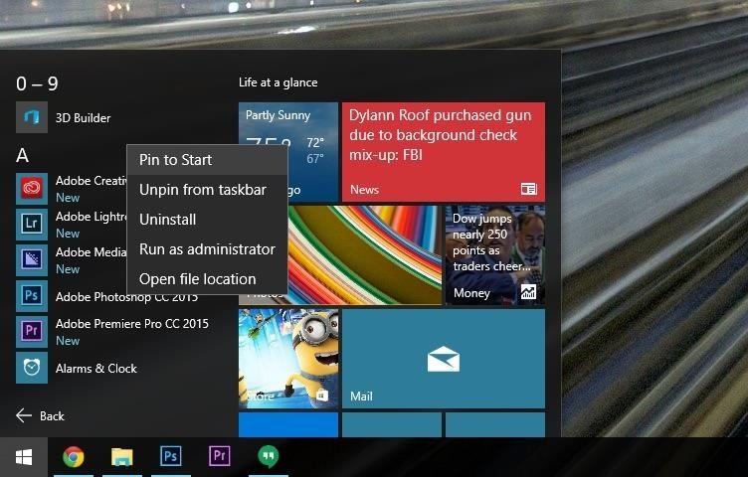Select Run as administrator

click(207, 249)
